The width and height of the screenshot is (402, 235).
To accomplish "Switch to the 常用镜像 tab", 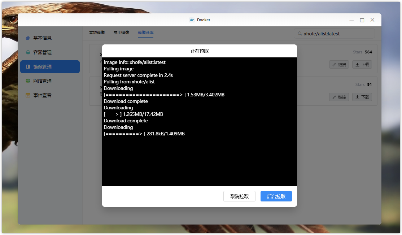I will [121, 32].
